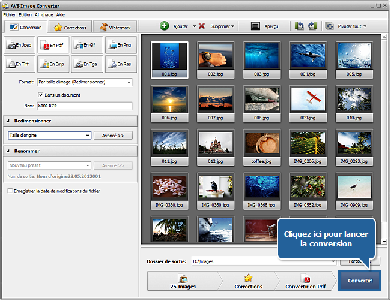Image resolution: width=391 pixels, height=301 pixels.
Task: Collapse the Renommer section
Action: (9, 151)
